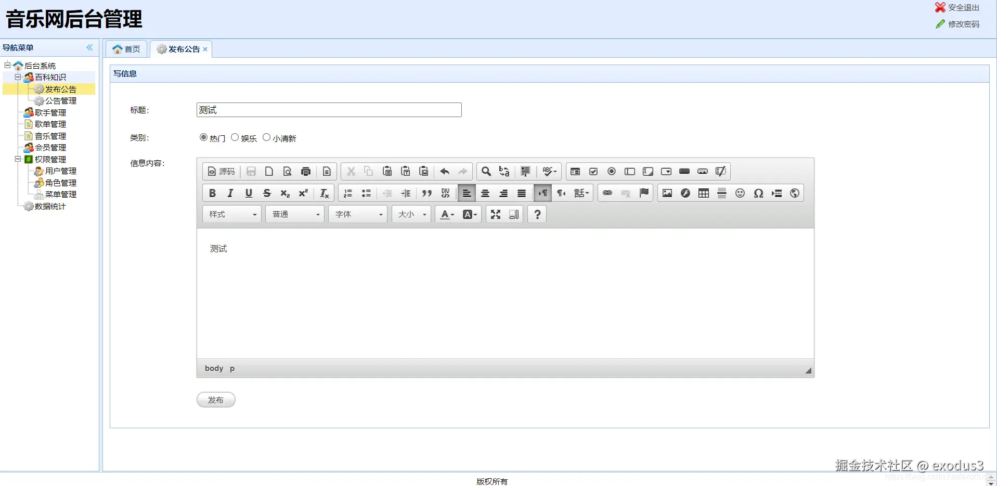Apply italic formatting

[x=230, y=193]
